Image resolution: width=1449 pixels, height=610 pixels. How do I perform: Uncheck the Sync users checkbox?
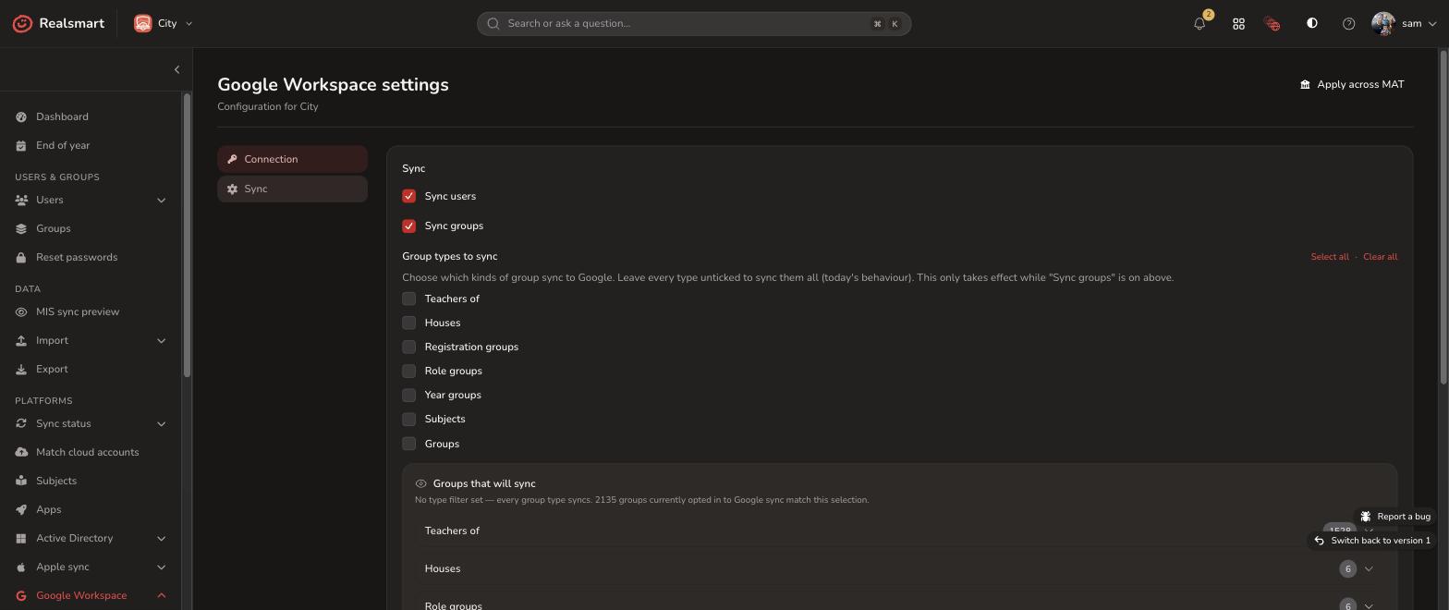[x=408, y=196]
